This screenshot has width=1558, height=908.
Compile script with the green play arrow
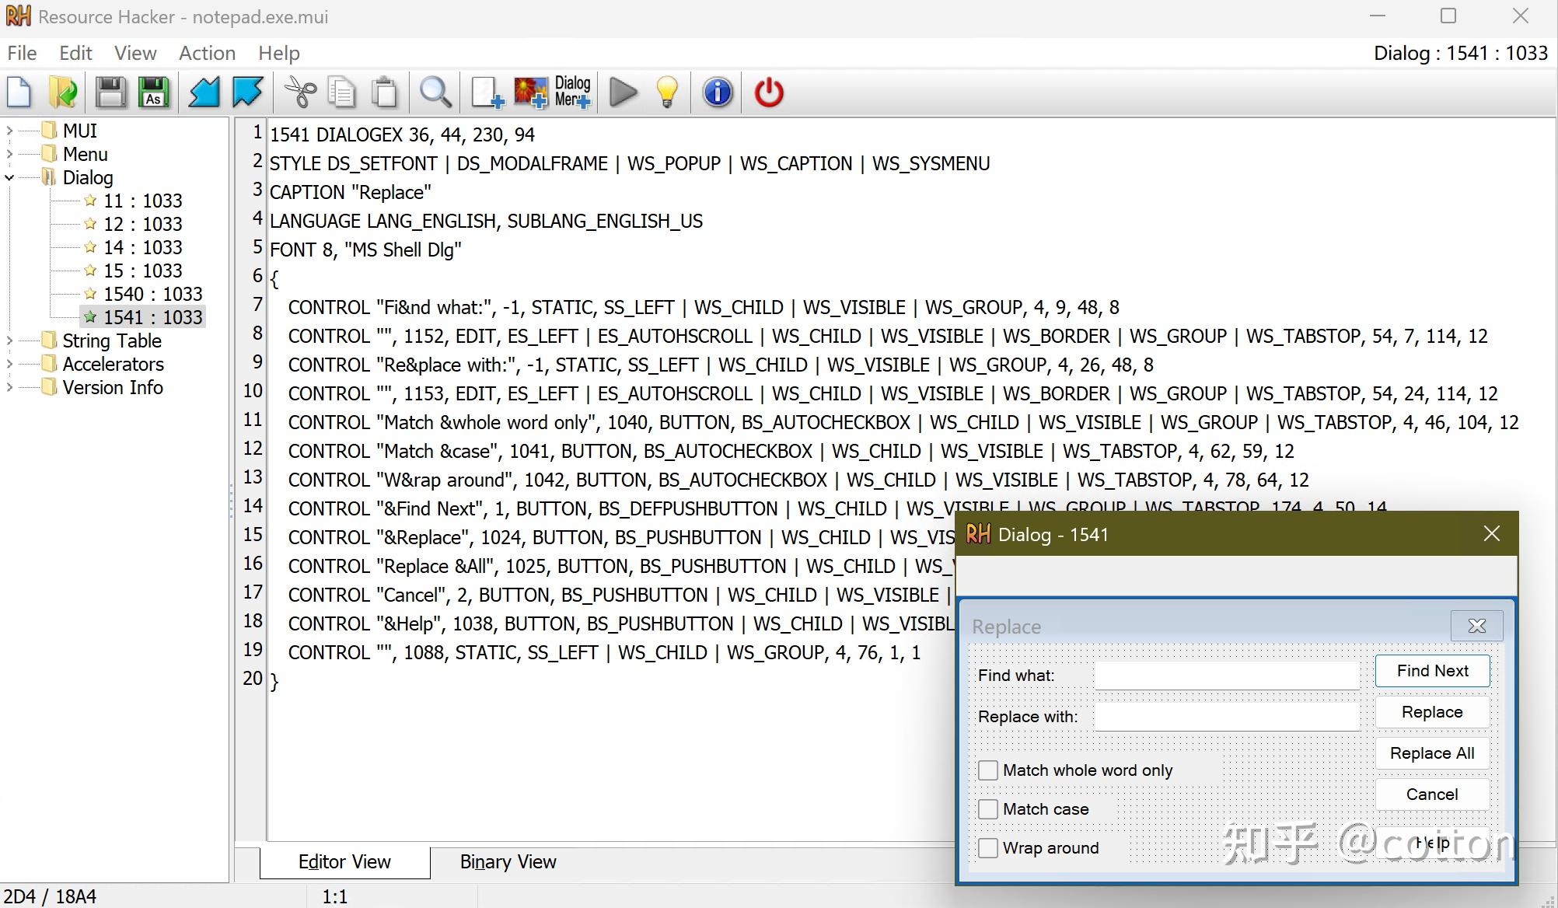click(624, 93)
